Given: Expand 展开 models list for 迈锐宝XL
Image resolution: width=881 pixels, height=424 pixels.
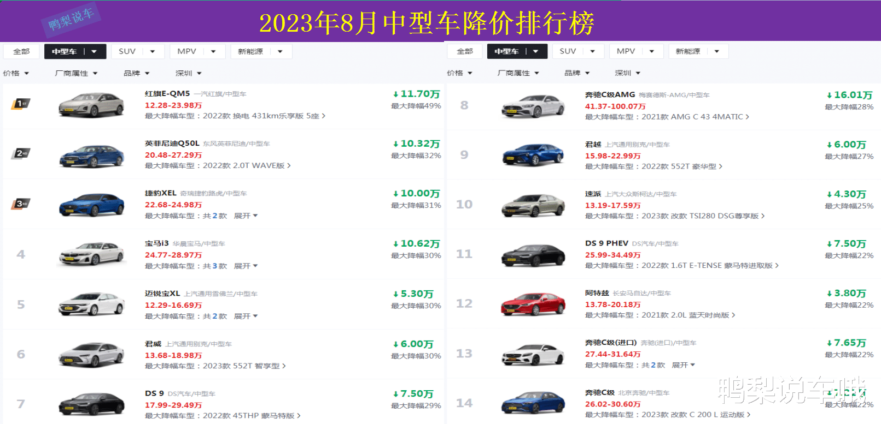Looking at the screenshot, I should 246,316.
